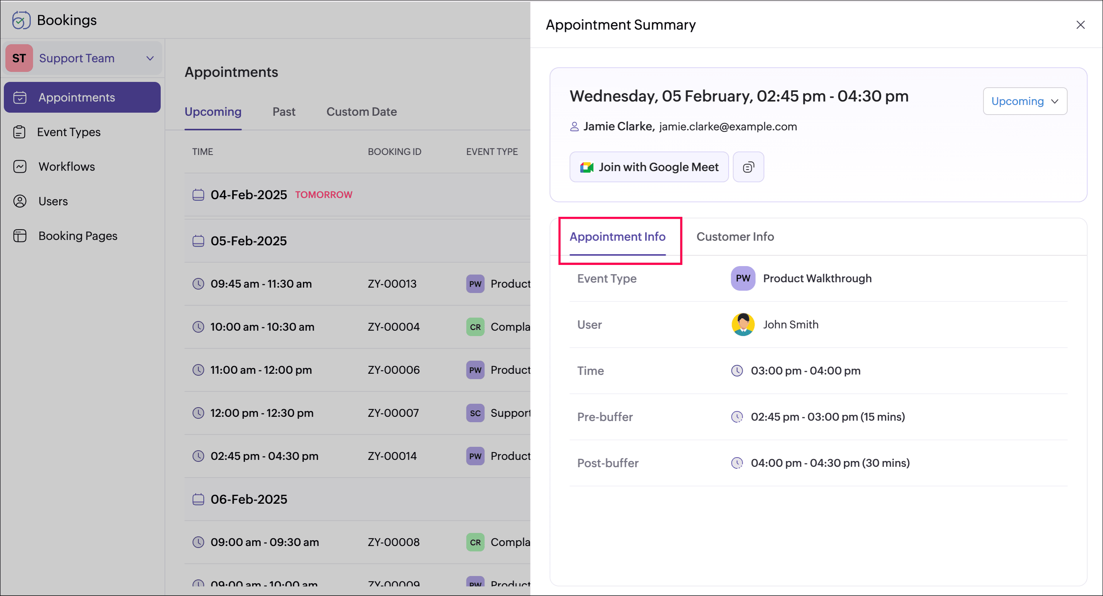Image resolution: width=1103 pixels, height=596 pixels.
Task: Click the PW badge in ZY-00006 row
Action: pyautogui.click(x=475, y=370)
